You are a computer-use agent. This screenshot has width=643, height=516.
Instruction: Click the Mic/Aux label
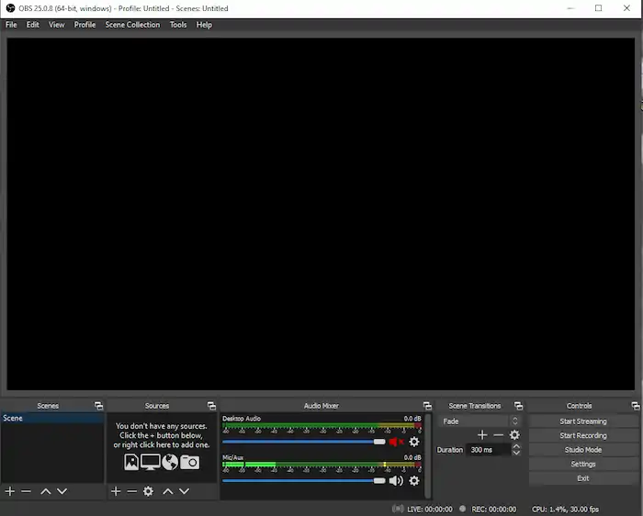(233, 457)
